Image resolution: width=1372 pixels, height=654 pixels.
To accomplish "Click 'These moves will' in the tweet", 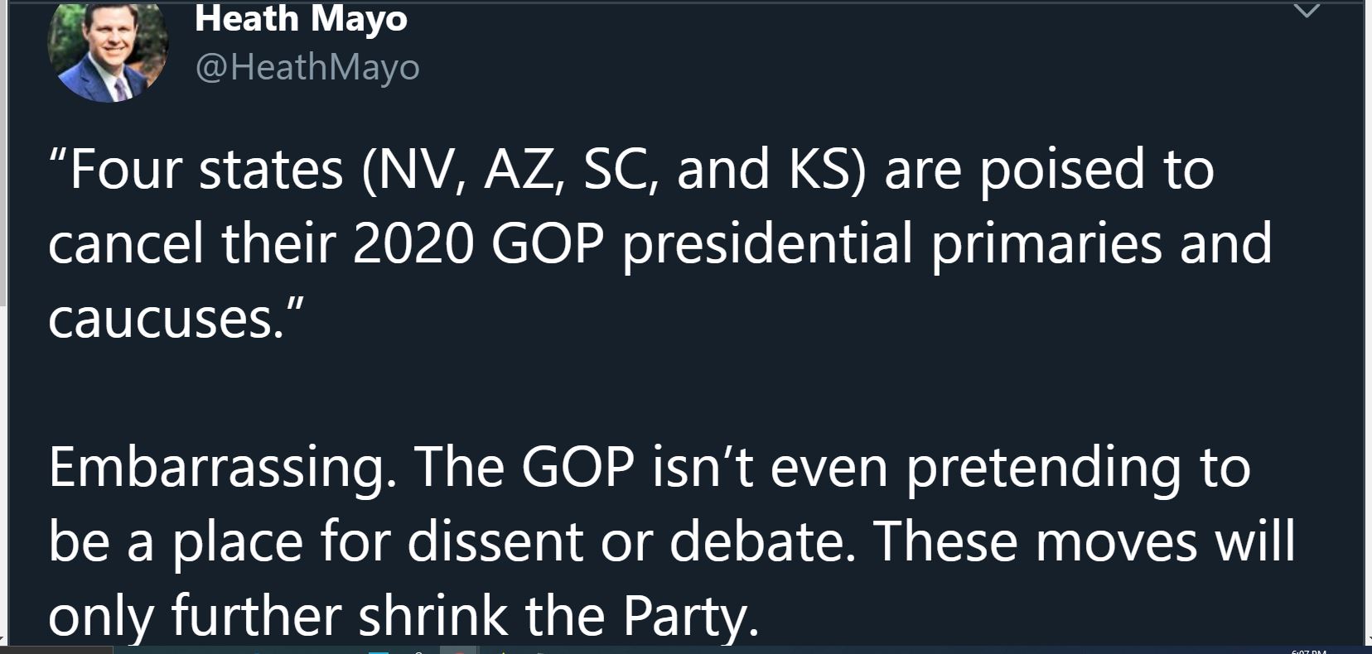I will (1085, 542).
